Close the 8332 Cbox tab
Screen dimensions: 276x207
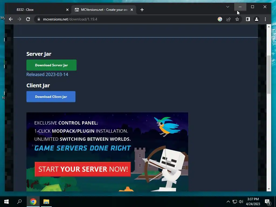[x=67, y=10]
